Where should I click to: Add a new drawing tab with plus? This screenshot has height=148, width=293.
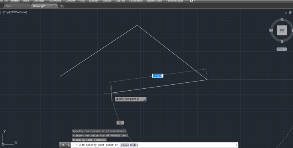61,6
